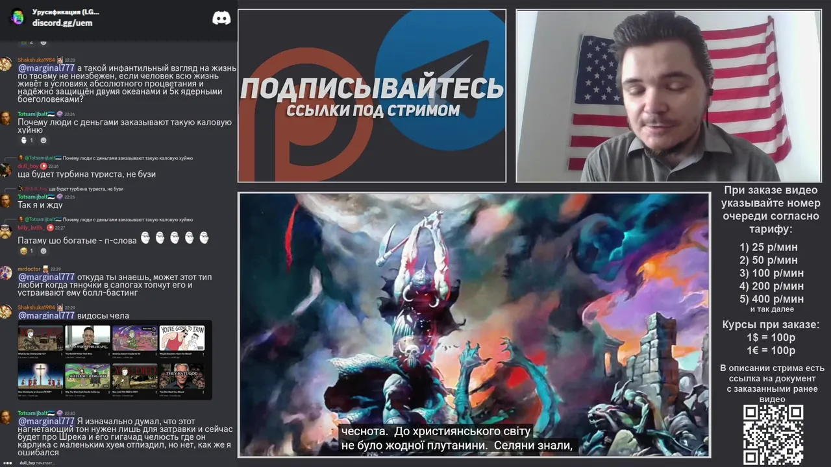This screenshot has height=467, width=831.
Task: Open the Урусификация server avatar icon
Action: pyautogui.click(x=18, y=17)
